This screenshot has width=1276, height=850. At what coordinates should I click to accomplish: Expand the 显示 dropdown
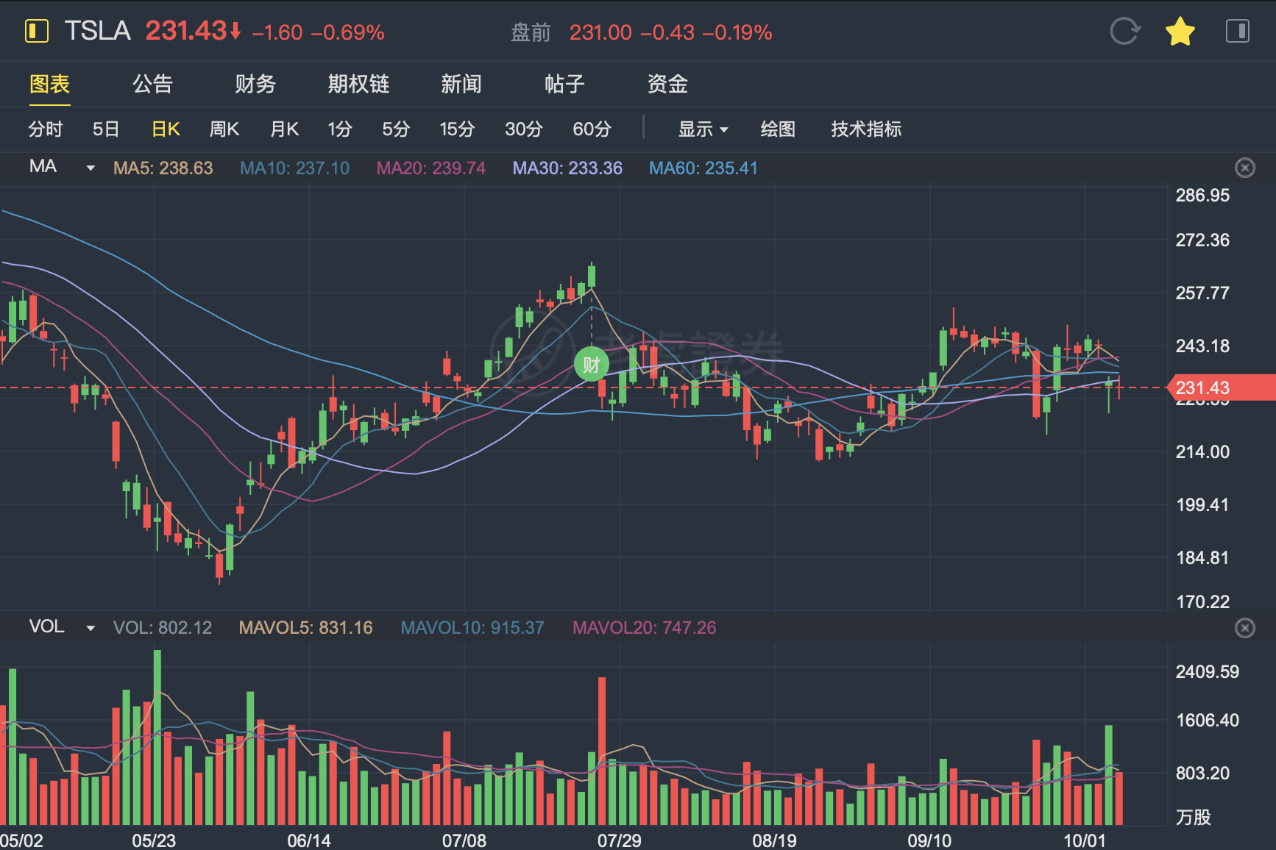[703, 129]
